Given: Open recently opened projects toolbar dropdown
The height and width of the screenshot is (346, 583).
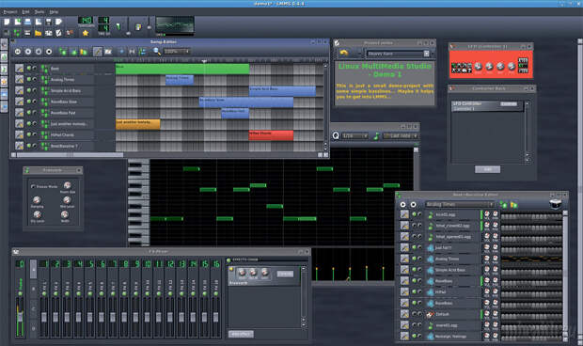Looking at the screenshot, I should (39, 22).
